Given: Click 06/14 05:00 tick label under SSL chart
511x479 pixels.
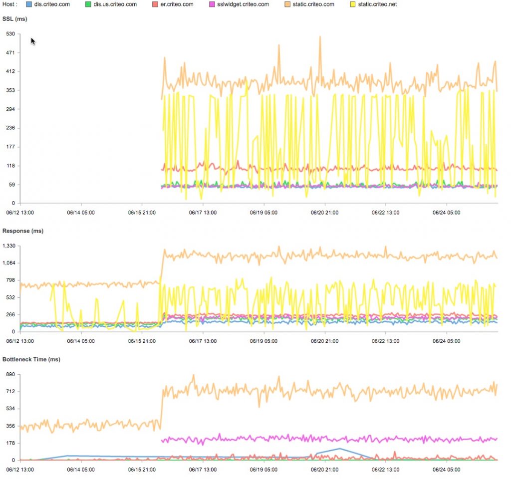Looking at the screenshot, I should tap(81, 213).
